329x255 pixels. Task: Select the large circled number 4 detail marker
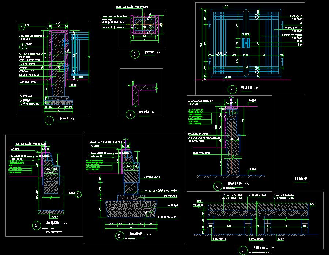point(36,226)
